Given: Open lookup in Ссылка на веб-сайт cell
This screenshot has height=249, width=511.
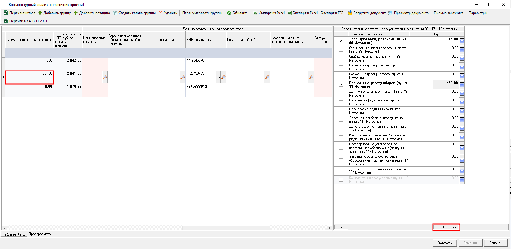Looking at the screenshot, I should pos(267,77).
